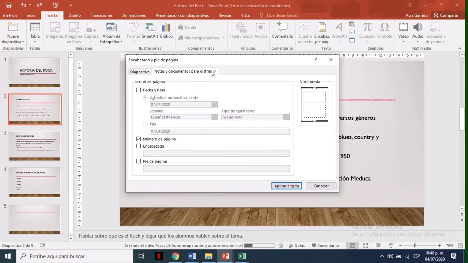Viewport: 468px width, 263px height.
Task: Select the Fija date radio option
Action: pos(146,124)
